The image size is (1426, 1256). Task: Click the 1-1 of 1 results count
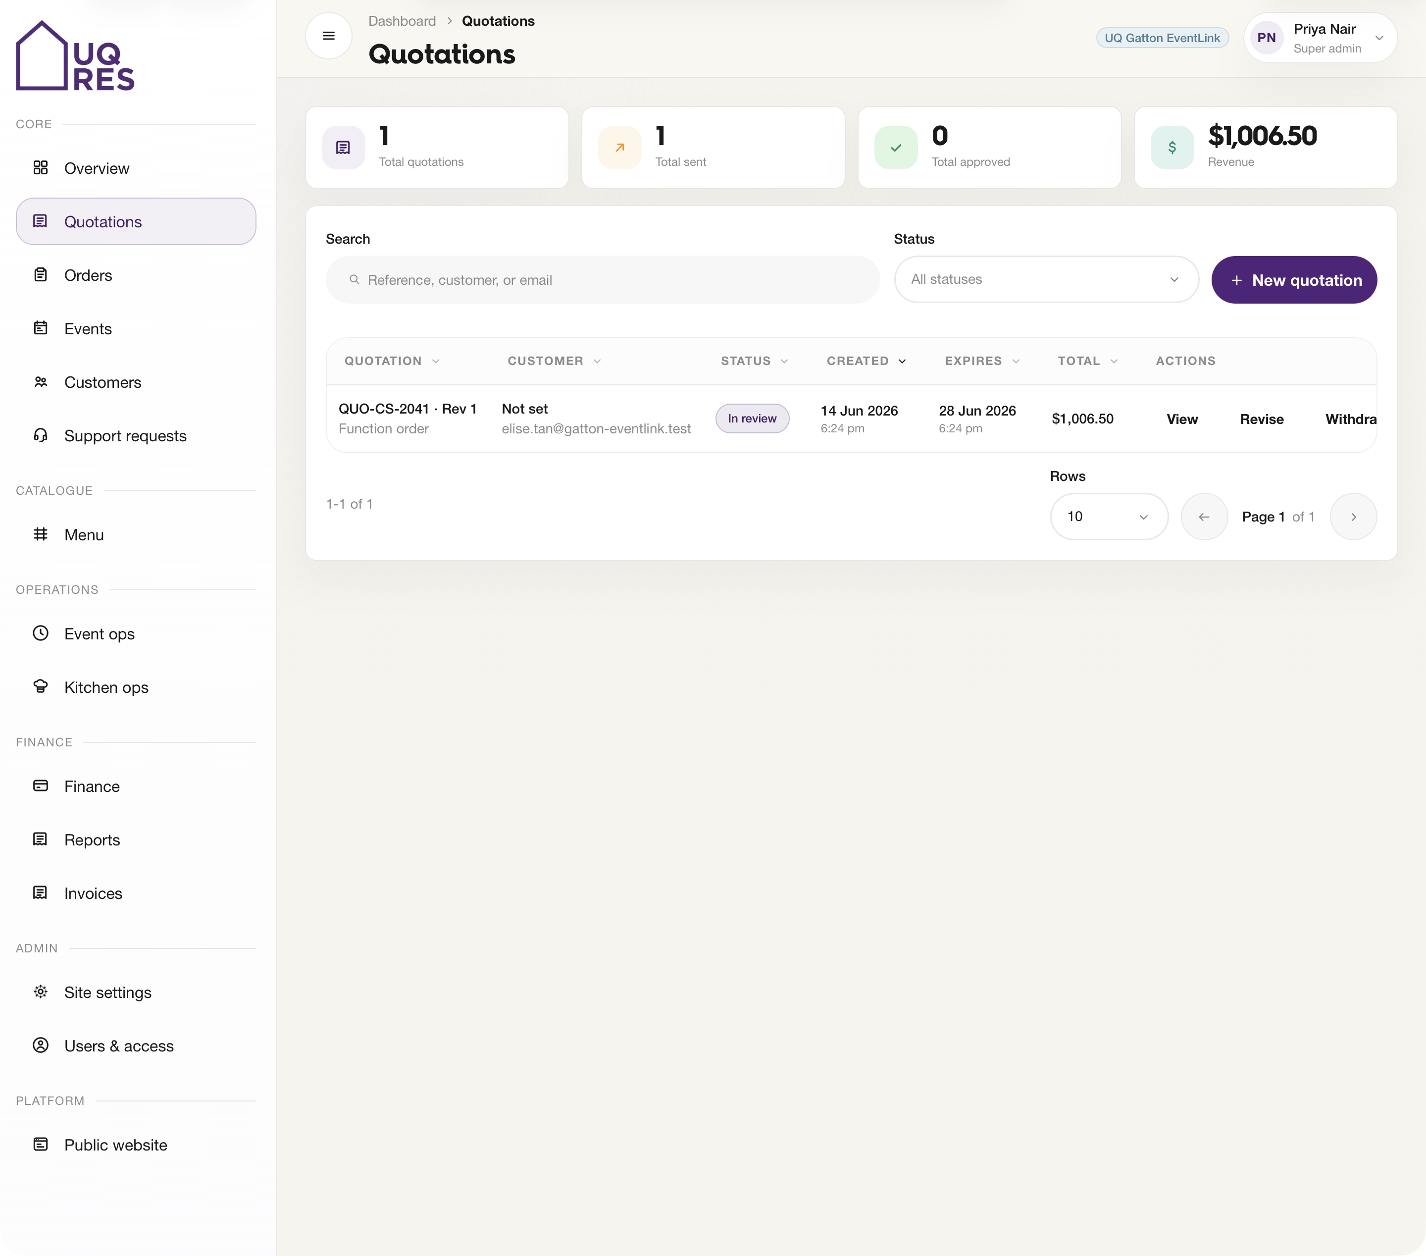[349, 504]
